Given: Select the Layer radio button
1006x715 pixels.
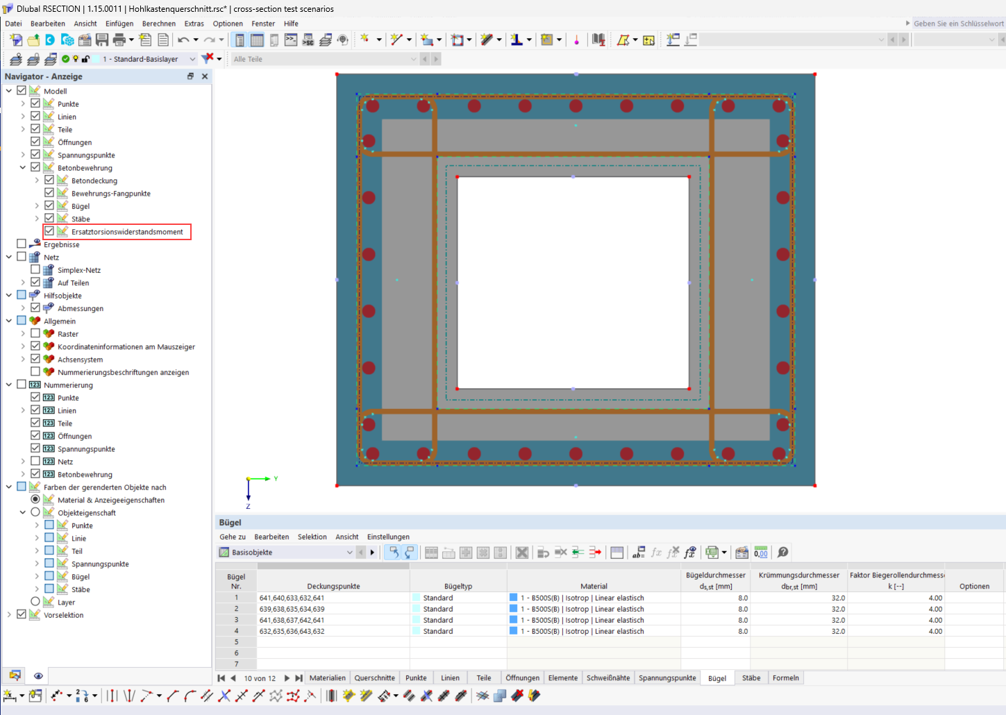Looking at the screenshot, I should (35, 601).
